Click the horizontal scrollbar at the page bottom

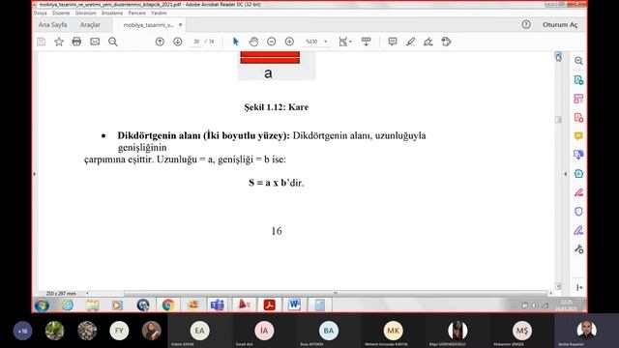[336, 293]
